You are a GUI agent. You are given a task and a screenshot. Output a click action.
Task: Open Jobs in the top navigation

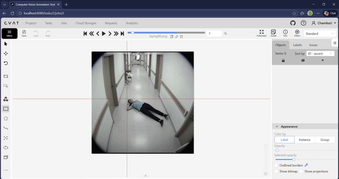(x=64, y=23)
